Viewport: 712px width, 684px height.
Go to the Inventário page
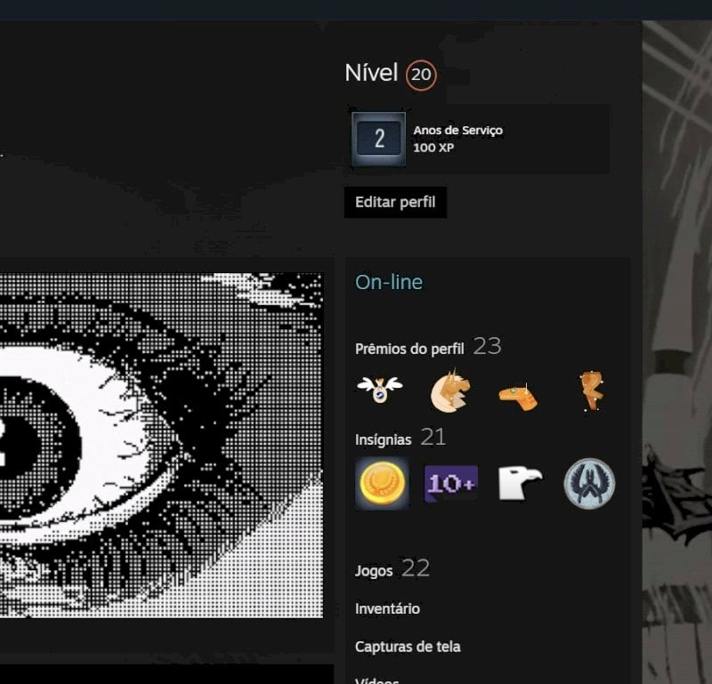pyautogui.click(x=387, y=608)
